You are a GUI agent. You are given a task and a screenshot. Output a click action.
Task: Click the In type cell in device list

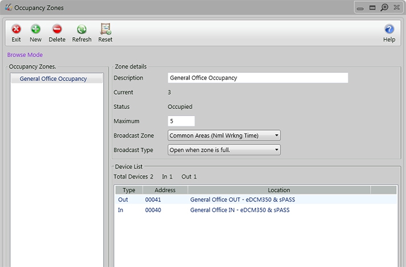coord(121,210)
